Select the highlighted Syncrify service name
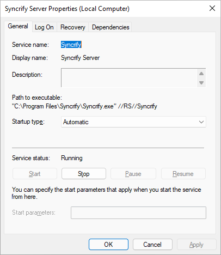The image size is (221, 255). 71,45
